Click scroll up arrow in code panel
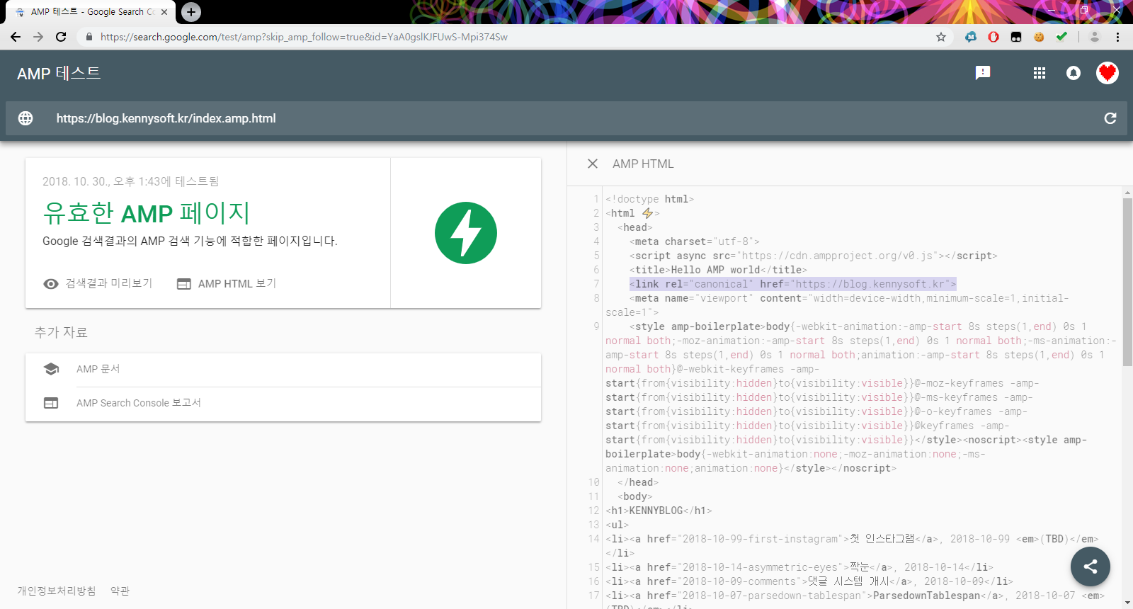The image size is (1133, 609). [x=1127, y=192]
